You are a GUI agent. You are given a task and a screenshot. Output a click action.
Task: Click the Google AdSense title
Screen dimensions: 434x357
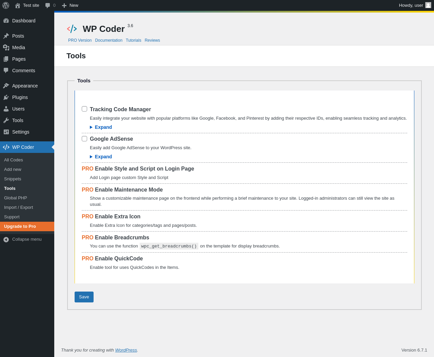click(x=111, y=139)
